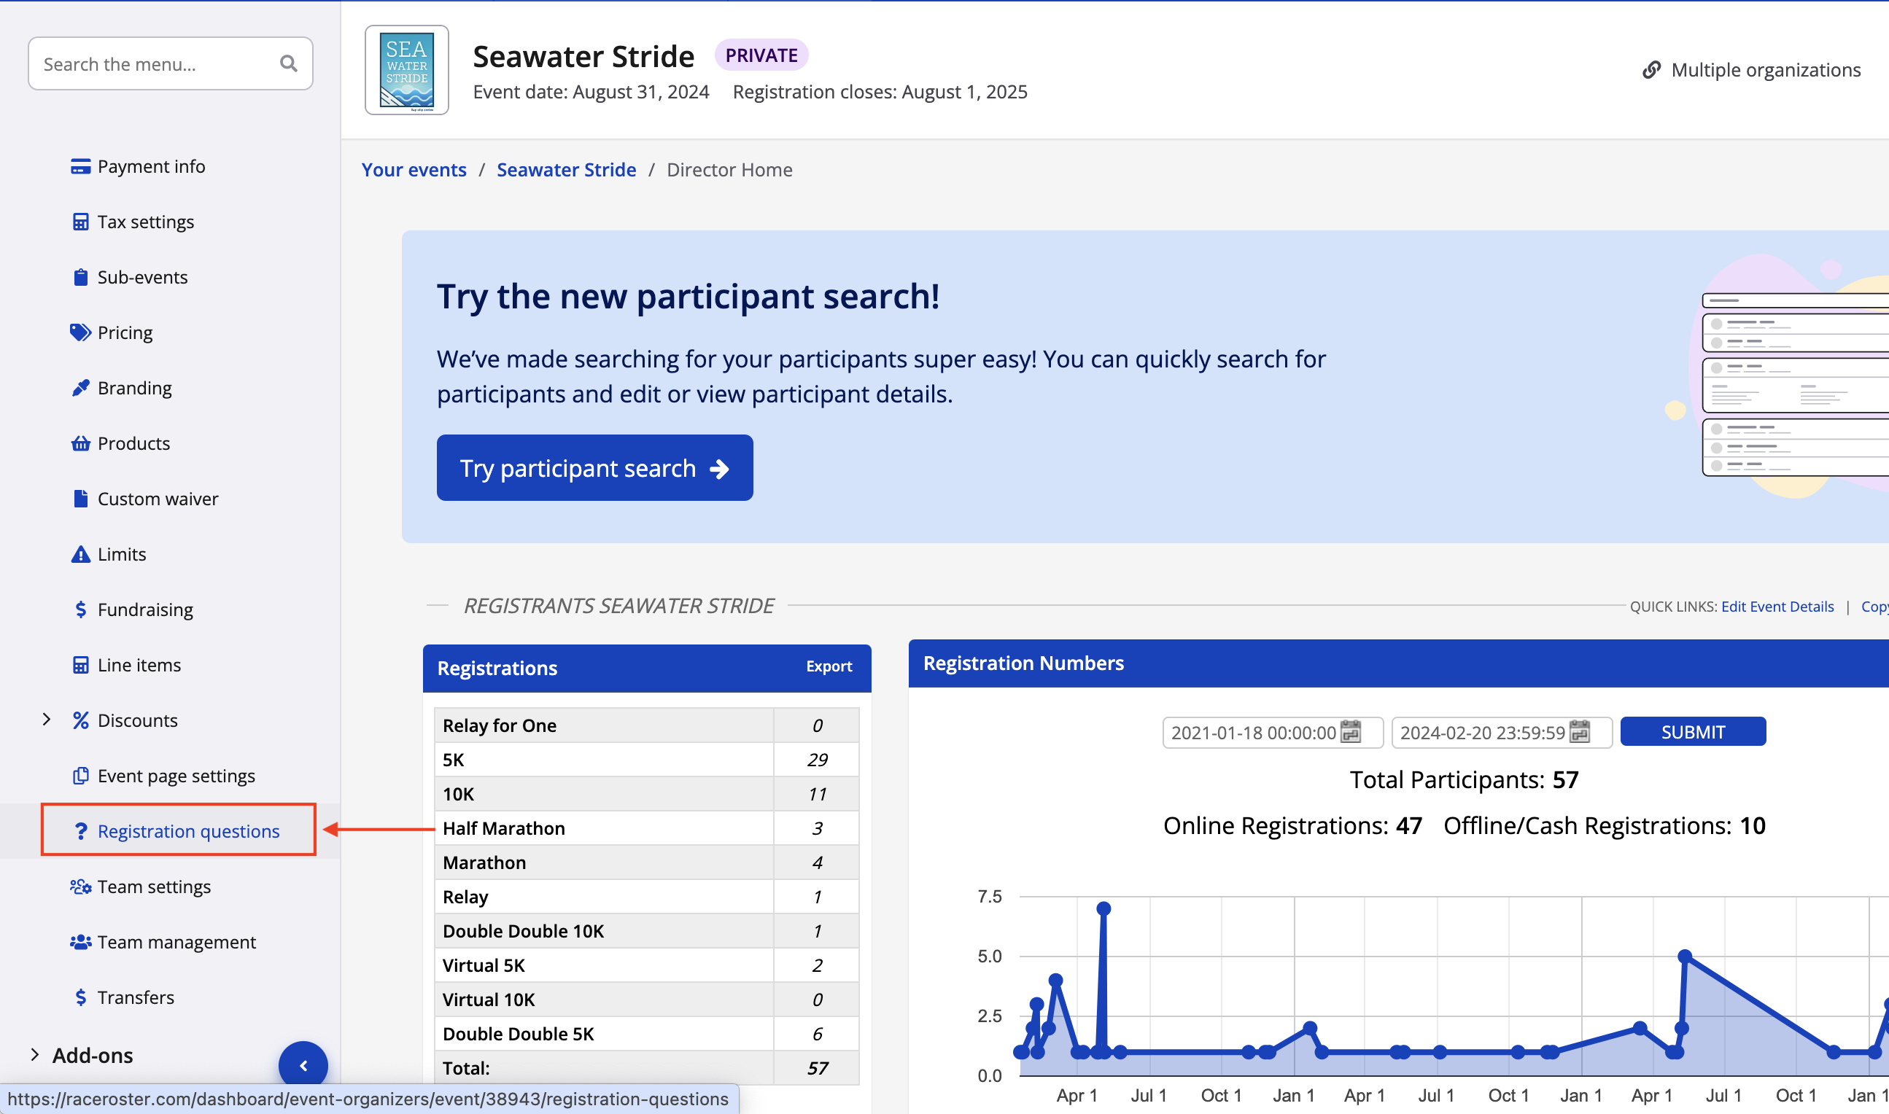The image size is (1889, 1114).
Task: Open the start date calendar picker icon
Action: pos(1351,732)
